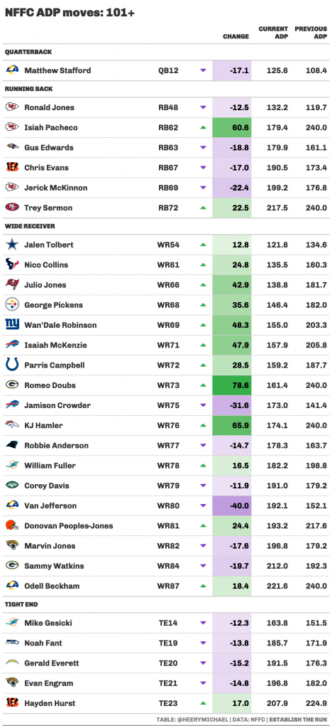
Task: Click the Cowboys star logo by Jalen Tolbert
Action: click(x=12, y=245)
